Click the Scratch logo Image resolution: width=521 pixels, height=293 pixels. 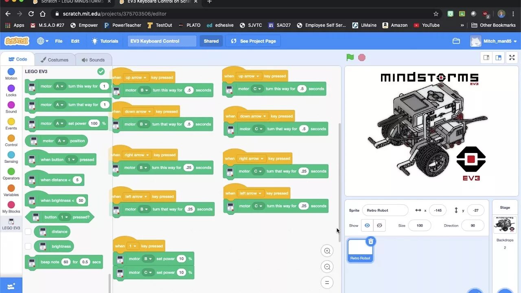pos(17,41)
